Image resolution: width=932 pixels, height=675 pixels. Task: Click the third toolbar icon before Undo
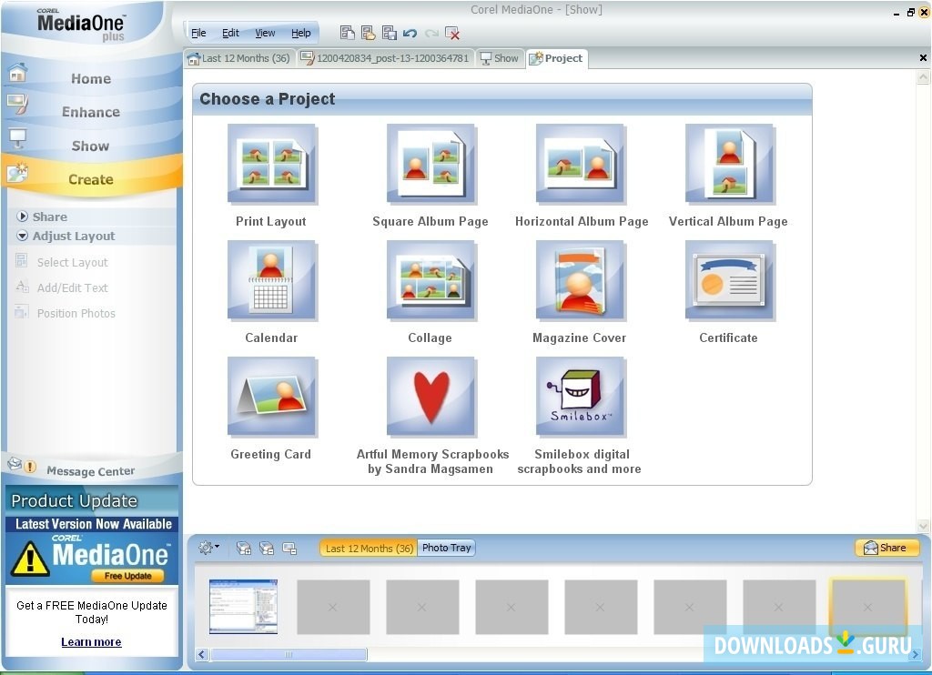390,33
